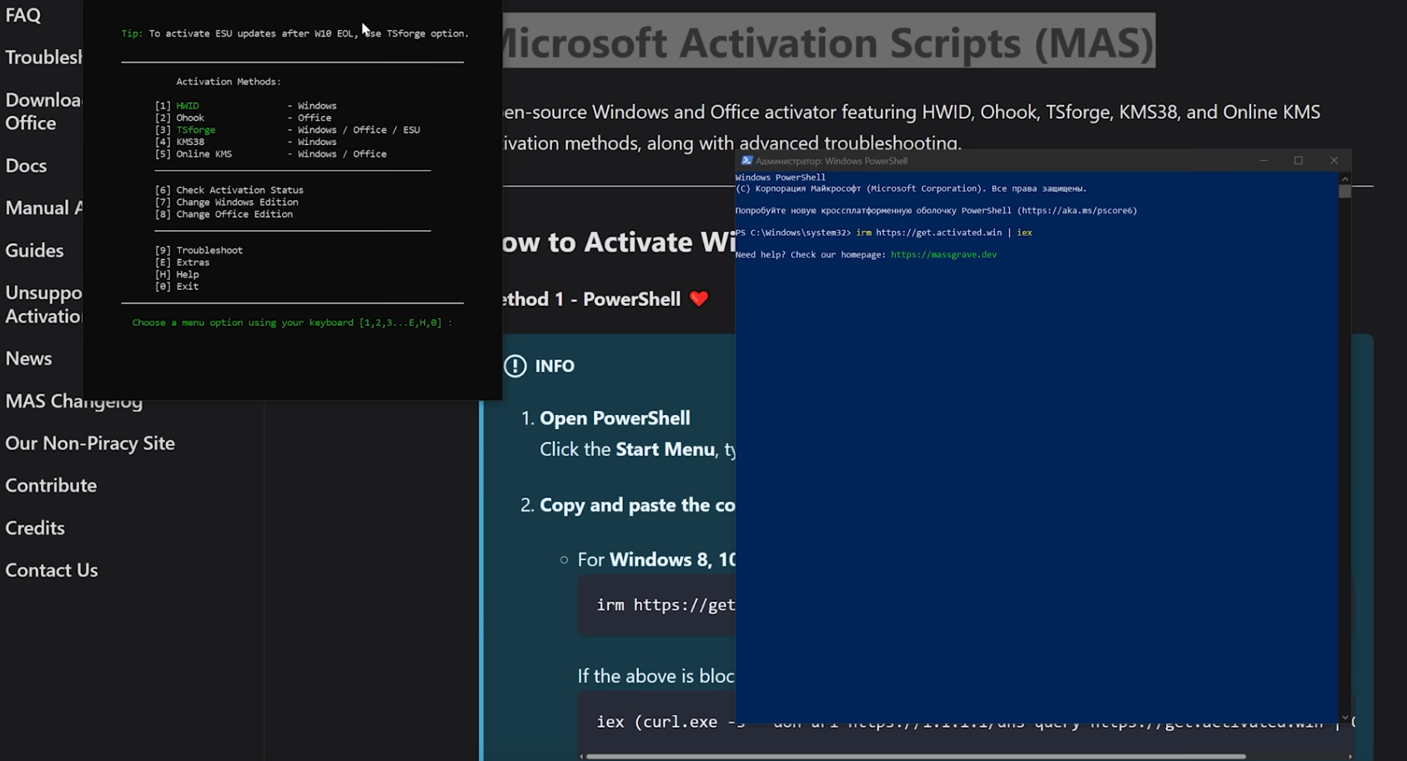Screen dimensions: 1407x761
Task: Open the Credits page
Action: pos(35,528)
